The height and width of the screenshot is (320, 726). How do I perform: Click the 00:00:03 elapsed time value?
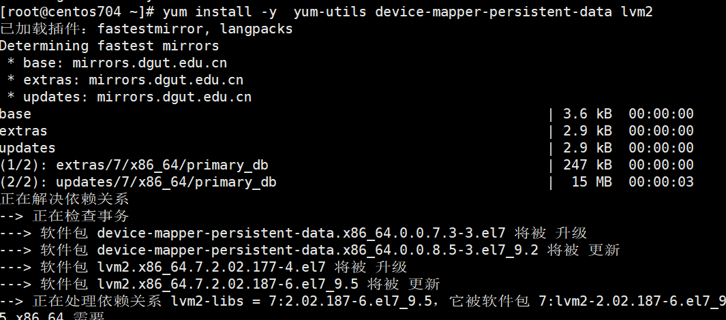[x=661, y=182]
